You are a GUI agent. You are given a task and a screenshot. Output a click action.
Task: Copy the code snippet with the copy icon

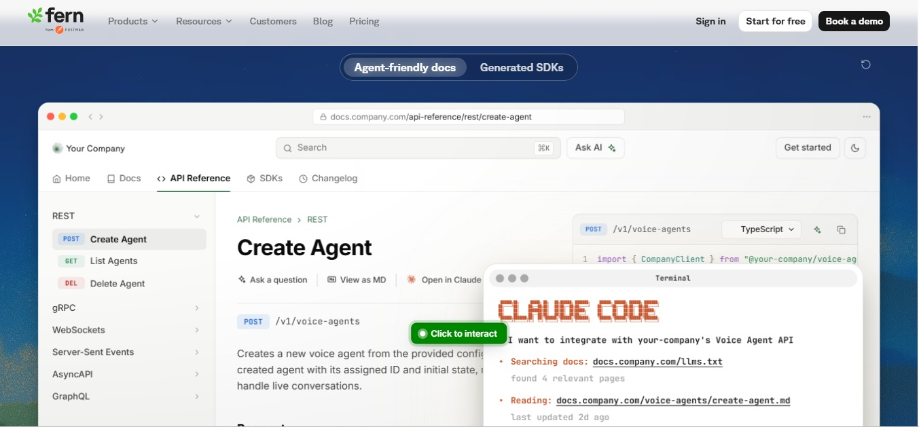pos(841,229)
